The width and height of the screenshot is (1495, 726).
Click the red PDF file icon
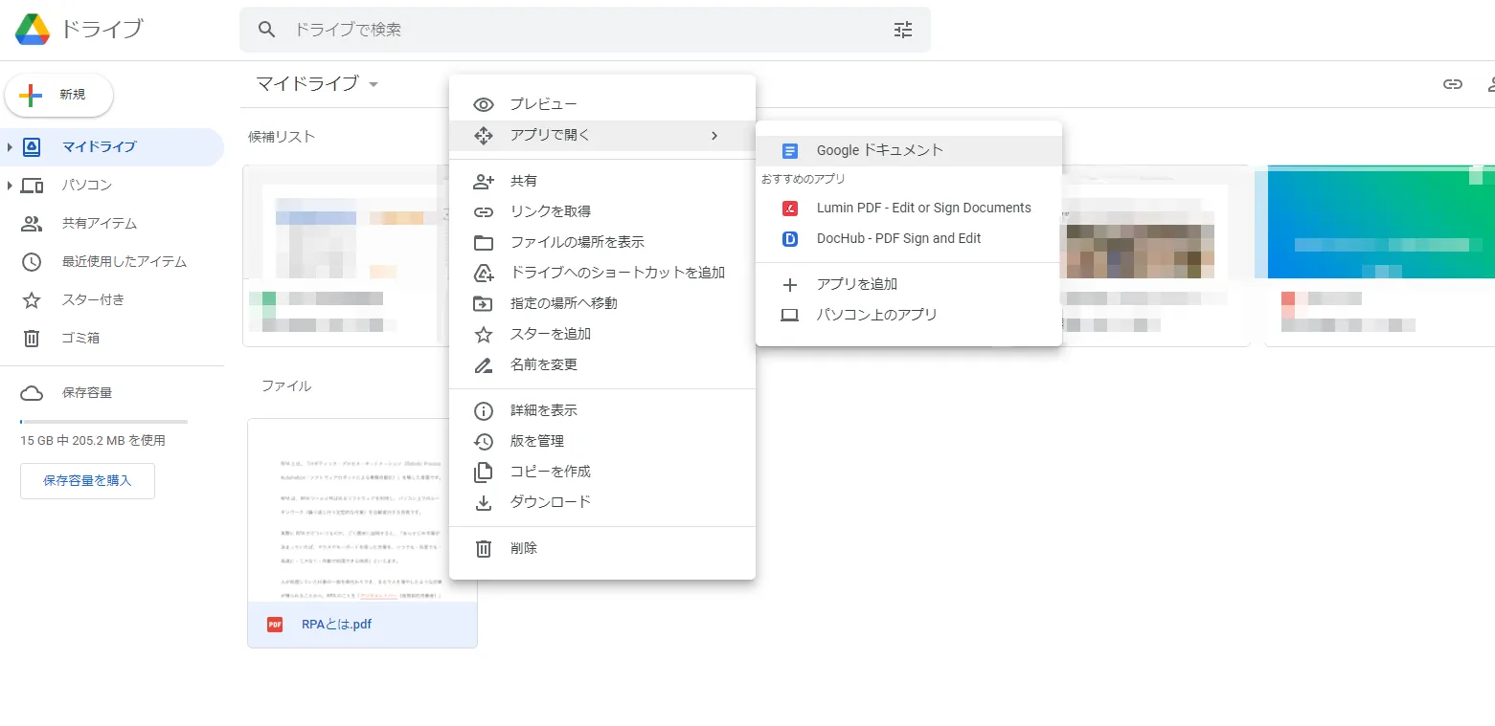275,625
